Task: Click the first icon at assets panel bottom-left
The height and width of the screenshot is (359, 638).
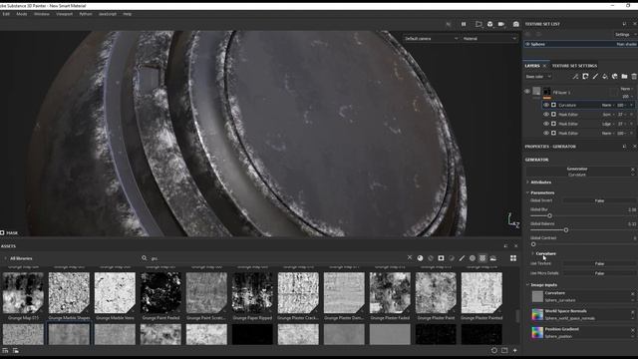Action: (x=5, y=350)
